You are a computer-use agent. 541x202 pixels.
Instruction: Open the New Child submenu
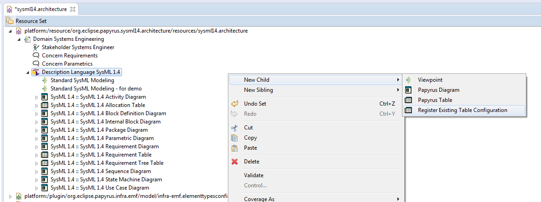coord(316,80)
